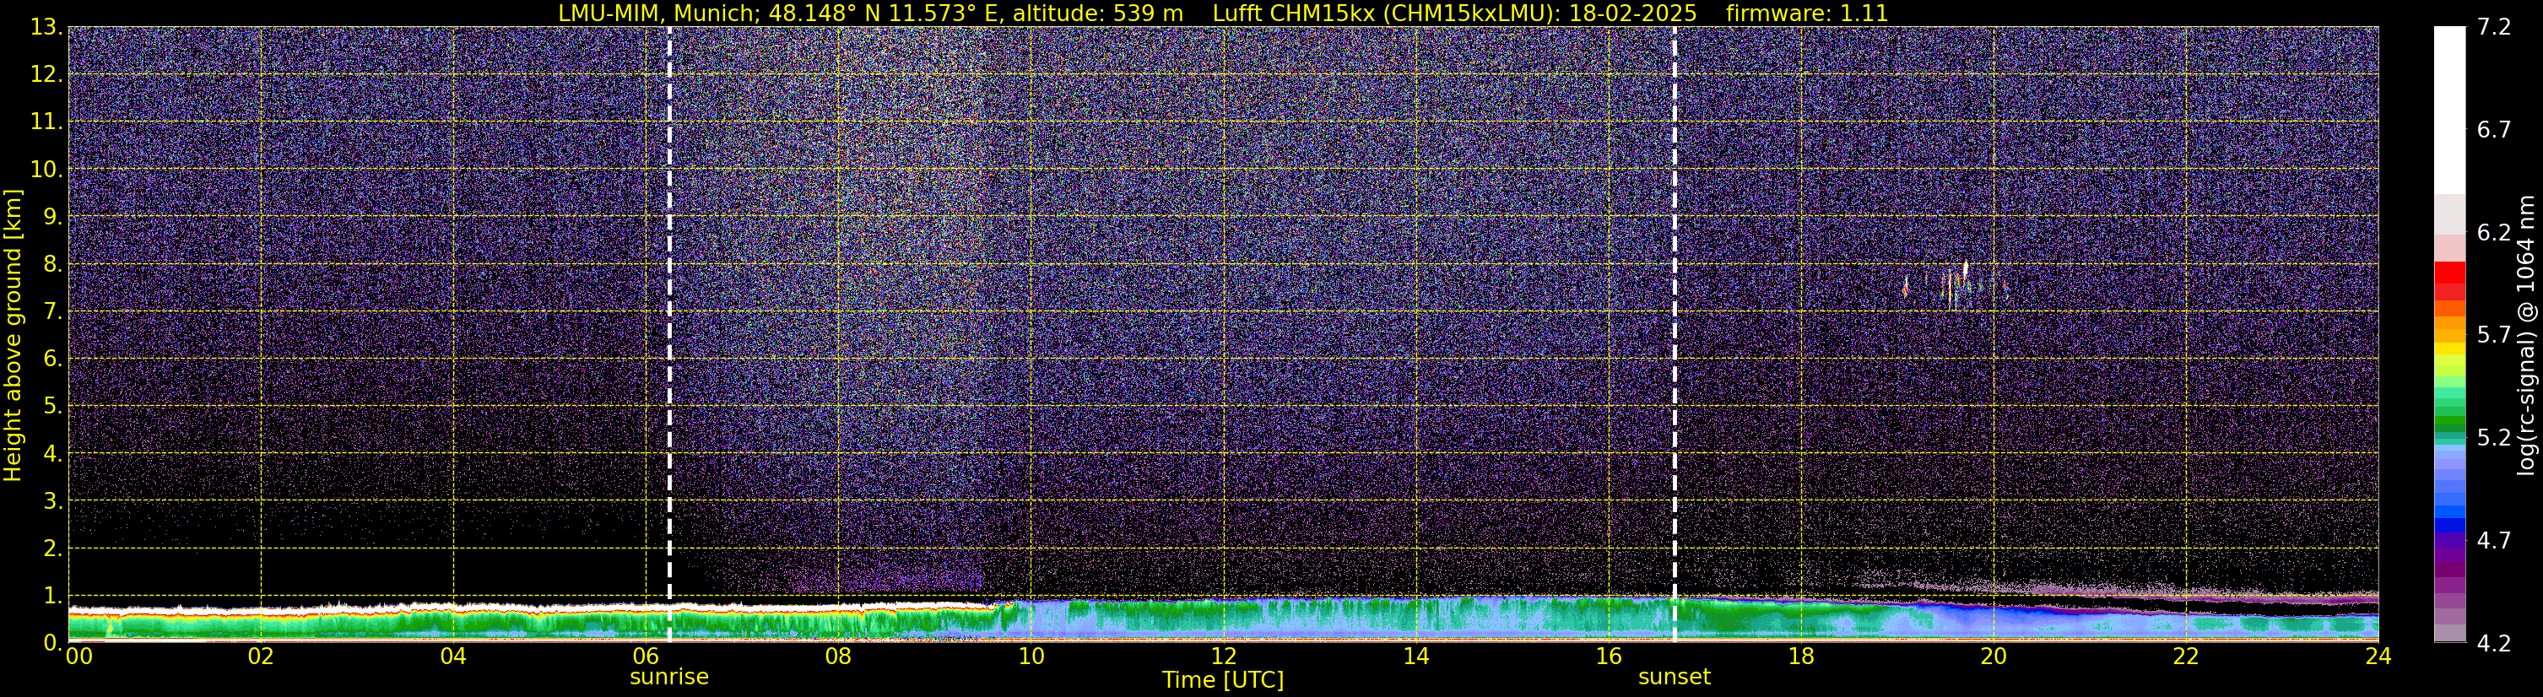Image resolution: width=2543 pixels, height=697 pixels.
Task: Click the x-axis tick label "16"
Action: pos(1608,656)
